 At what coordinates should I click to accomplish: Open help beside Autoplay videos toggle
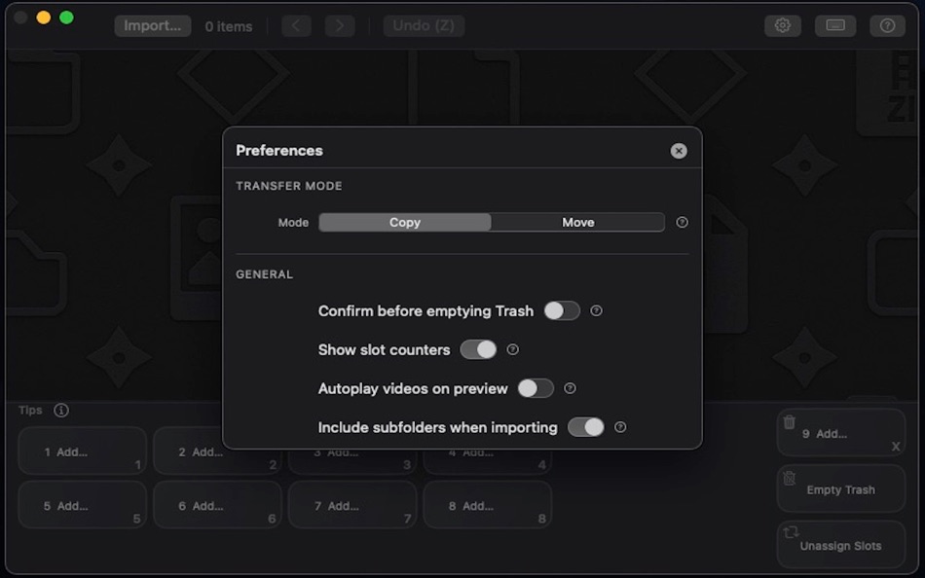click(570, 388)
